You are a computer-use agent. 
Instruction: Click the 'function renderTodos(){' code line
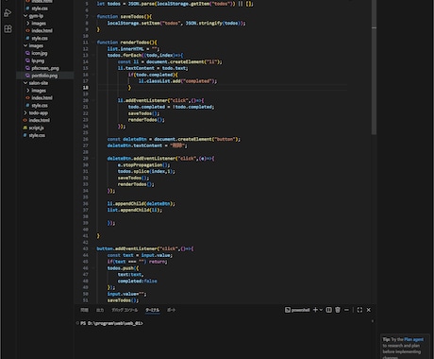(127, 43)
